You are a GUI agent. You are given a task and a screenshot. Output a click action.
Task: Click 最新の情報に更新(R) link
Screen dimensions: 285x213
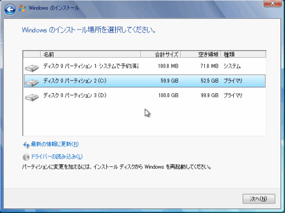click(x=55, y=144)
